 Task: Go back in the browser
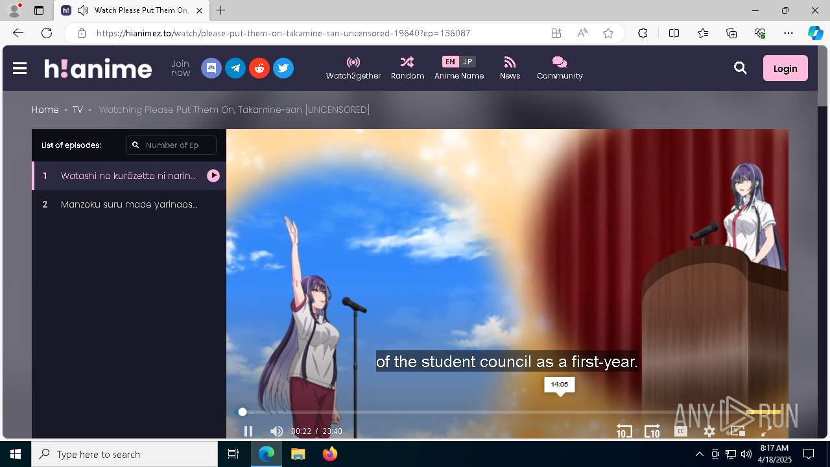tap(18, 33)
